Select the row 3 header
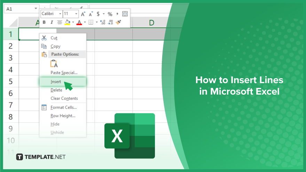 [x=11, y=58]
